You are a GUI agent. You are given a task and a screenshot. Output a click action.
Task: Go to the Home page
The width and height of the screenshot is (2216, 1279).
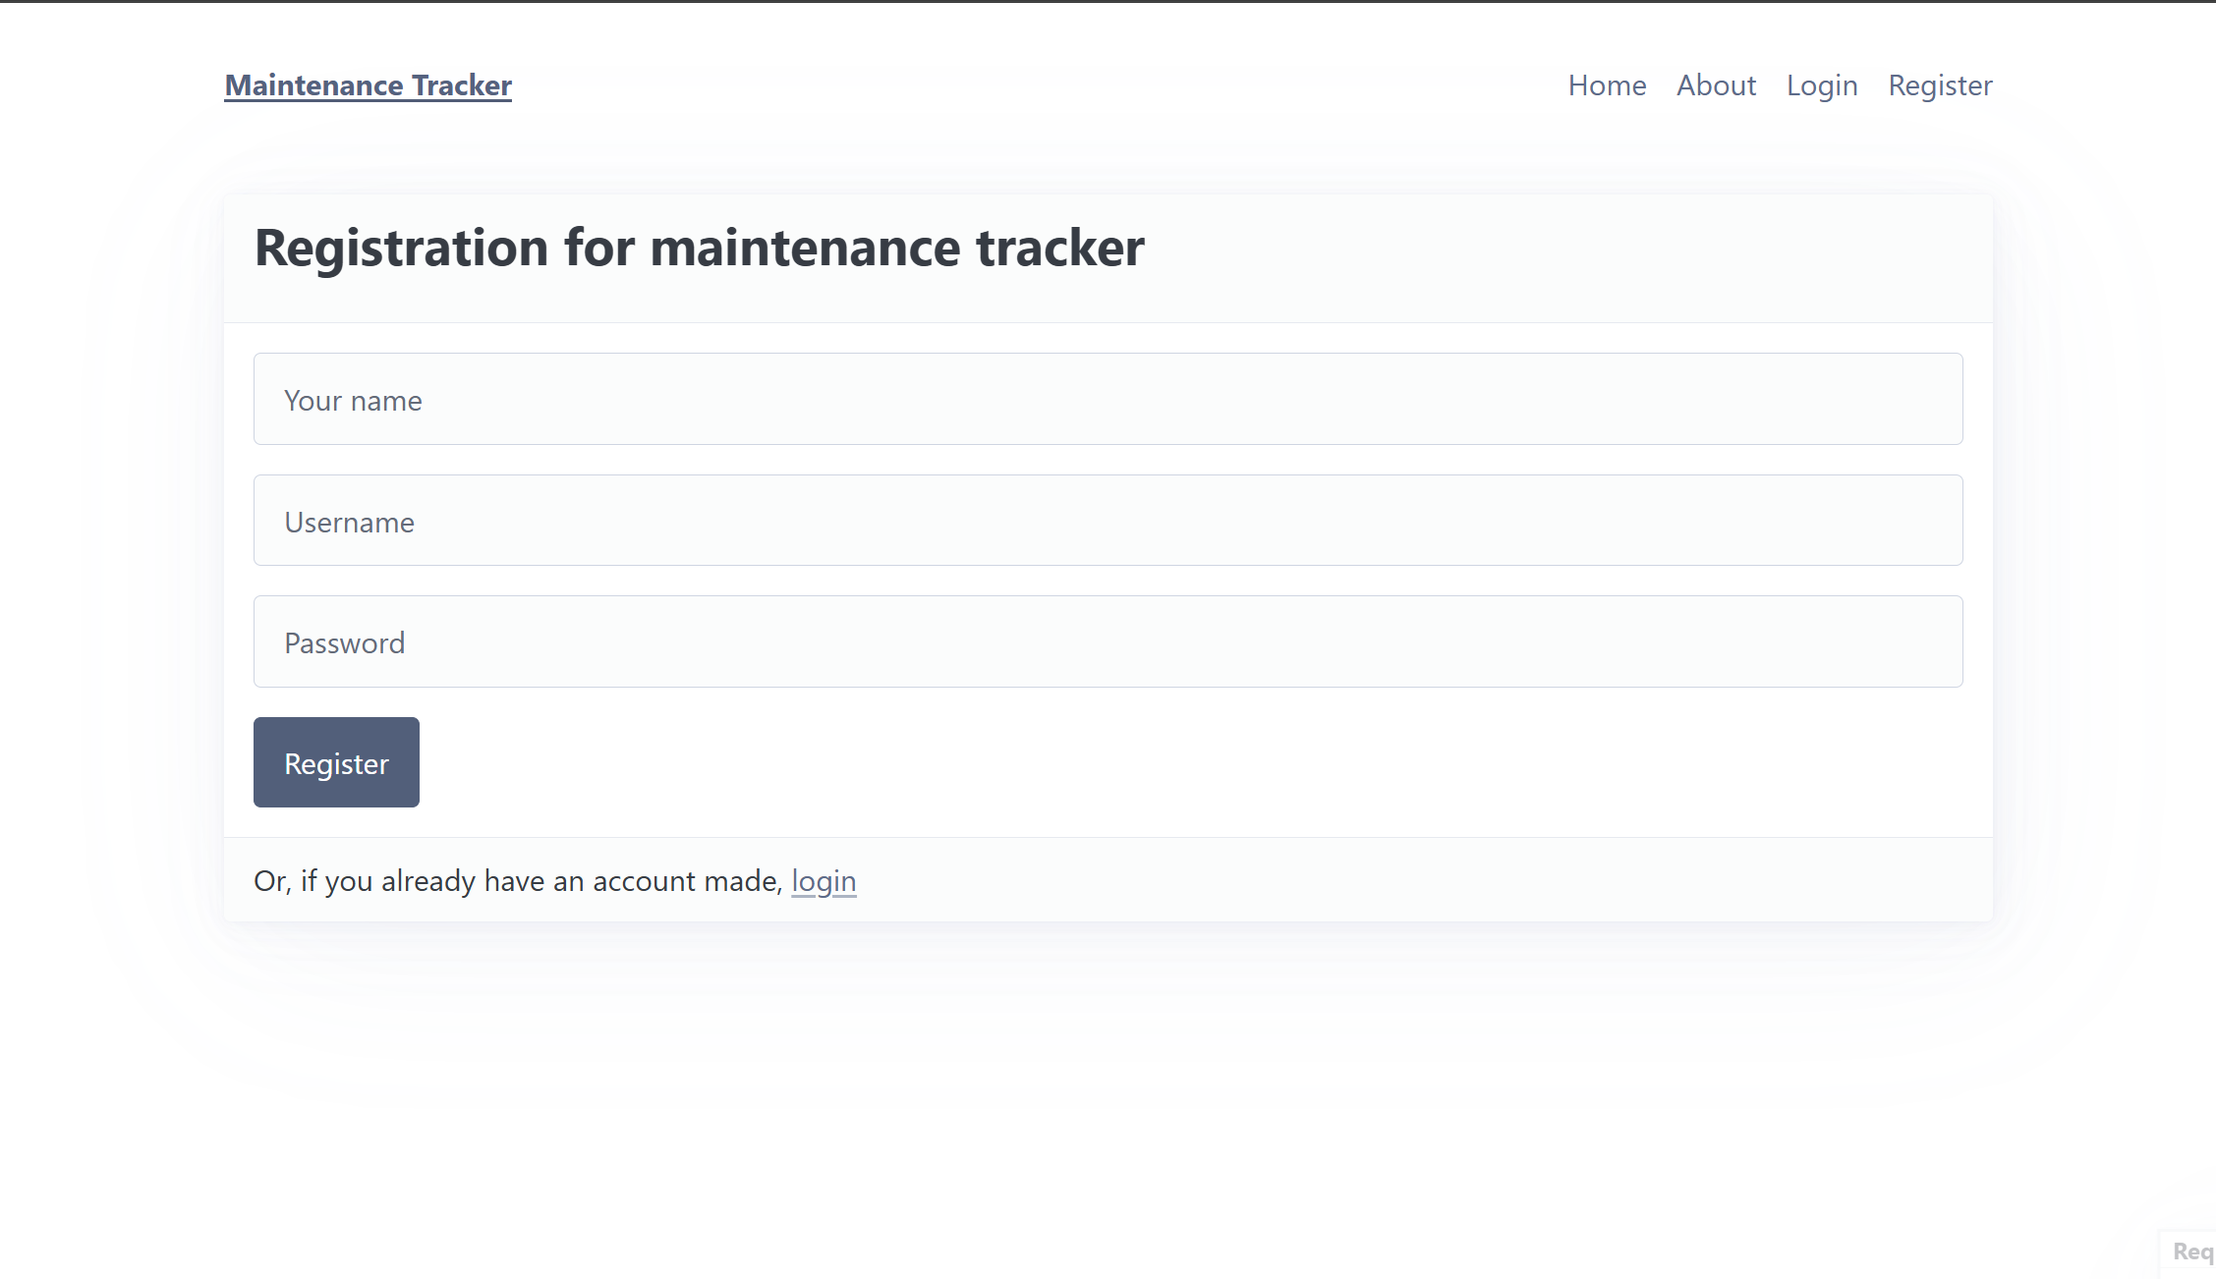click(1607, 85)
